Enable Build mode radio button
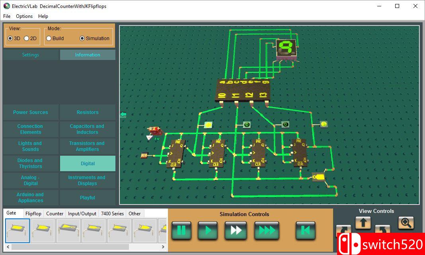 point(49,39)
